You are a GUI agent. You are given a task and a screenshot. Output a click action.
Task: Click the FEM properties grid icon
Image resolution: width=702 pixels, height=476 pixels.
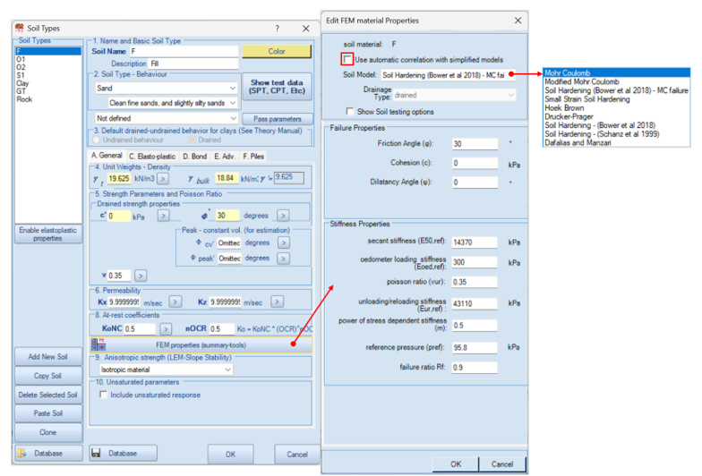[x=98, y=344]
